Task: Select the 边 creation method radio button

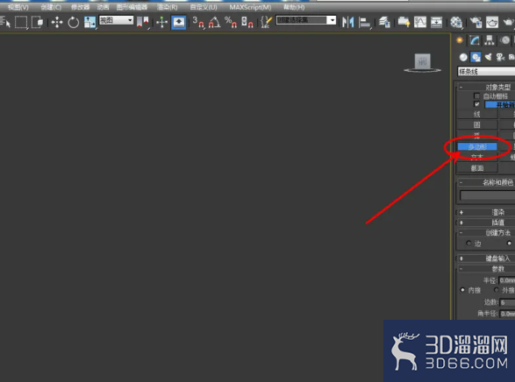Action: 469,244
